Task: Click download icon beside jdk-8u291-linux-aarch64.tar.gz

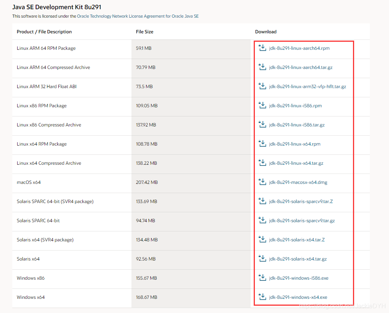Action: [x=262, y=67]
